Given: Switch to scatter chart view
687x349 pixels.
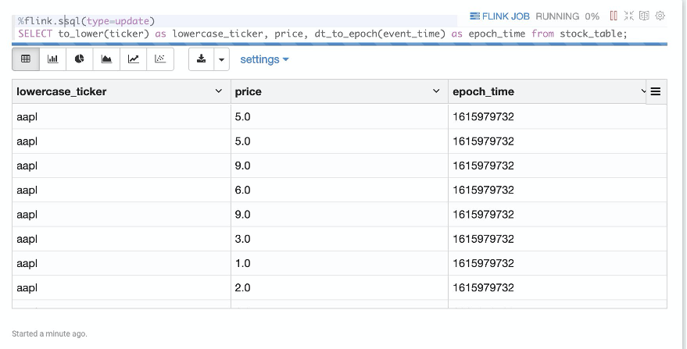Looking at the screenshot, I should [x=160, y=59].
